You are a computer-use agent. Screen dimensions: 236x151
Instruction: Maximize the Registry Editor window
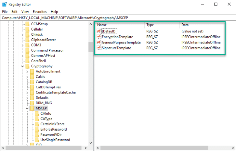(216, 4)
